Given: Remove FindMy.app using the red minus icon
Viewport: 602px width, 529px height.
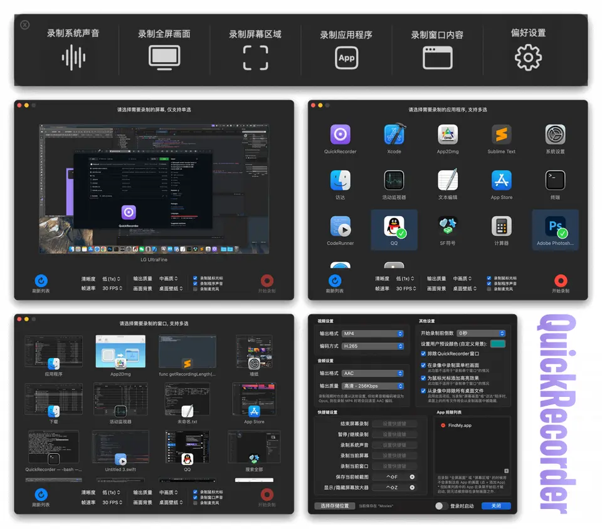Looking at the screenshot, I should [443, 425].
